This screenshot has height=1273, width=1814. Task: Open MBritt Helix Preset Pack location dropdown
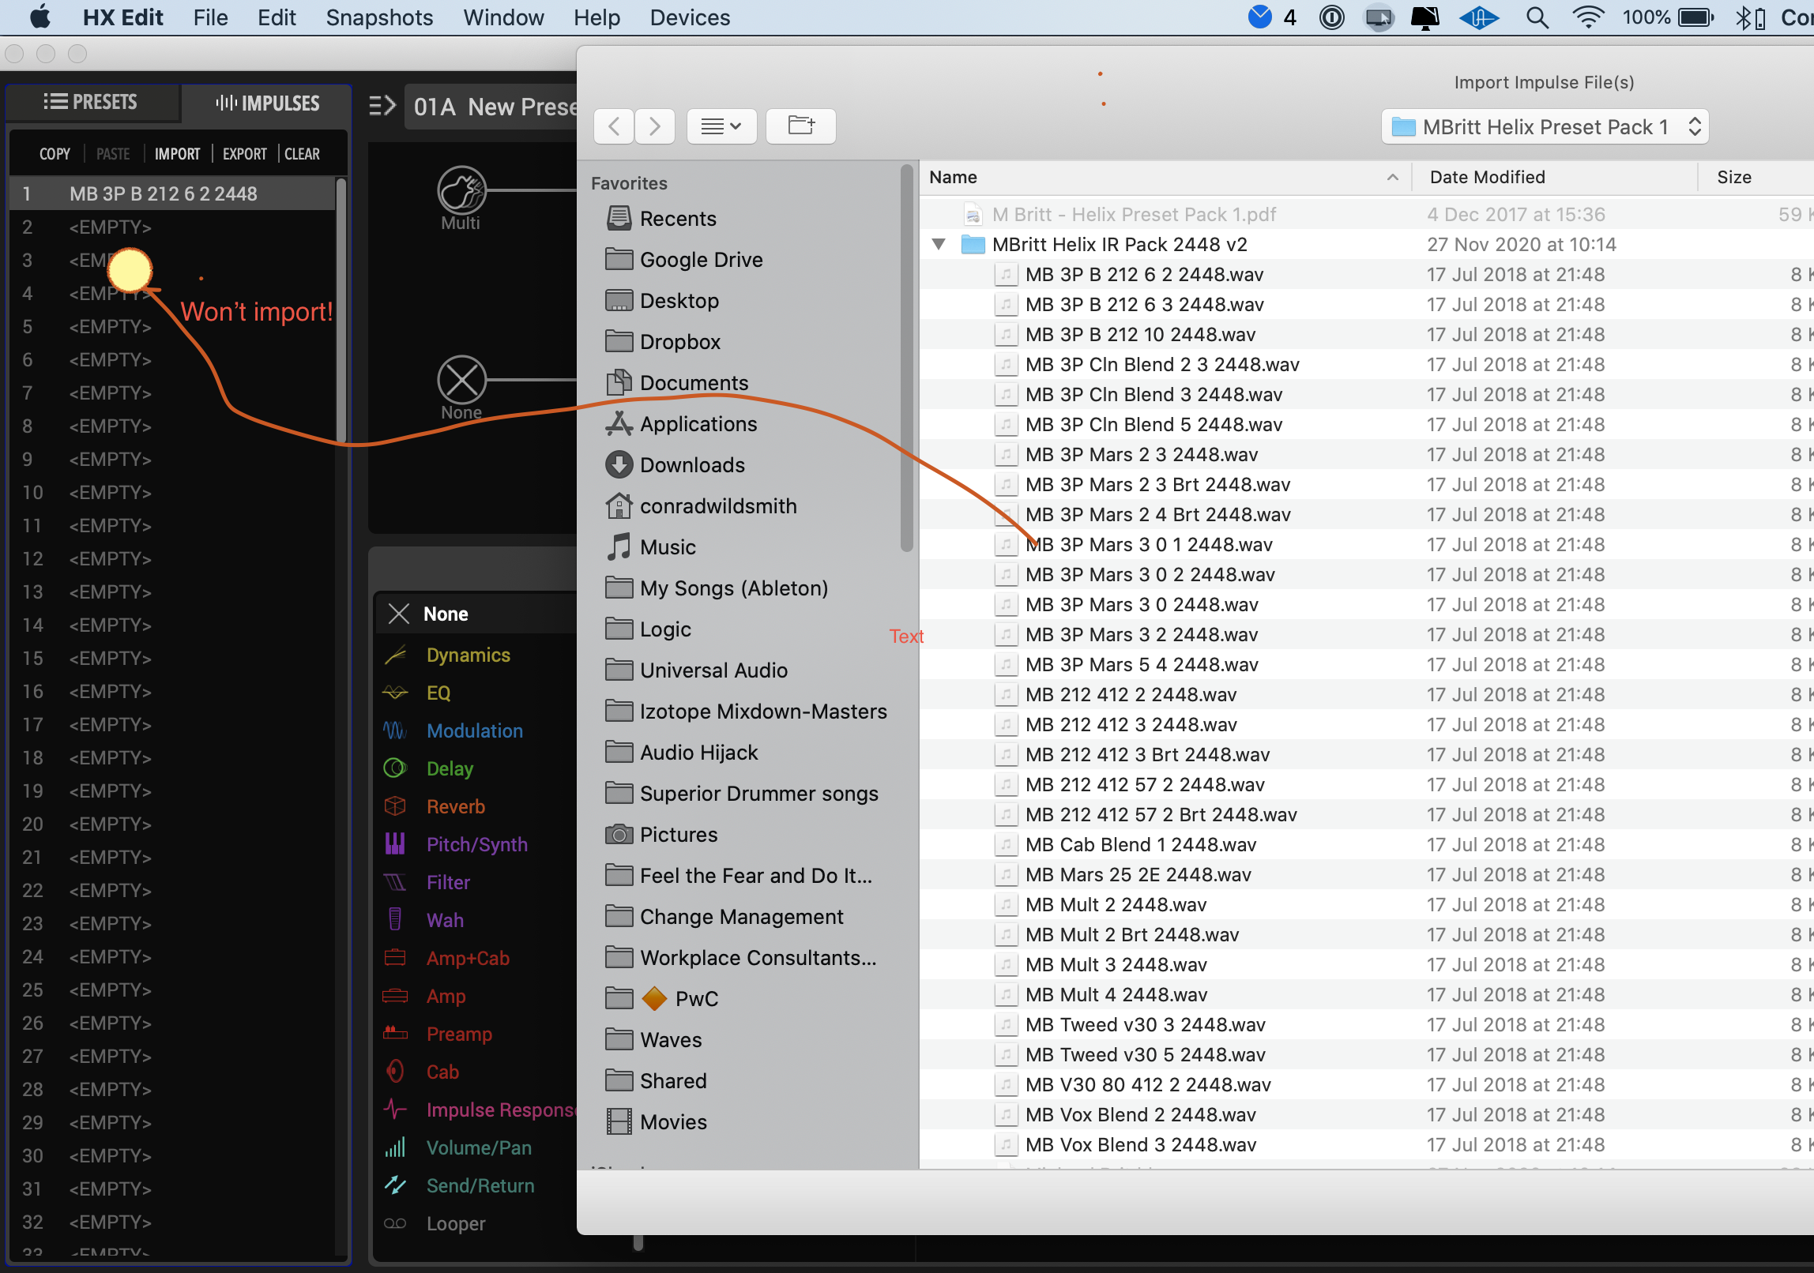tap(1545, 127)
